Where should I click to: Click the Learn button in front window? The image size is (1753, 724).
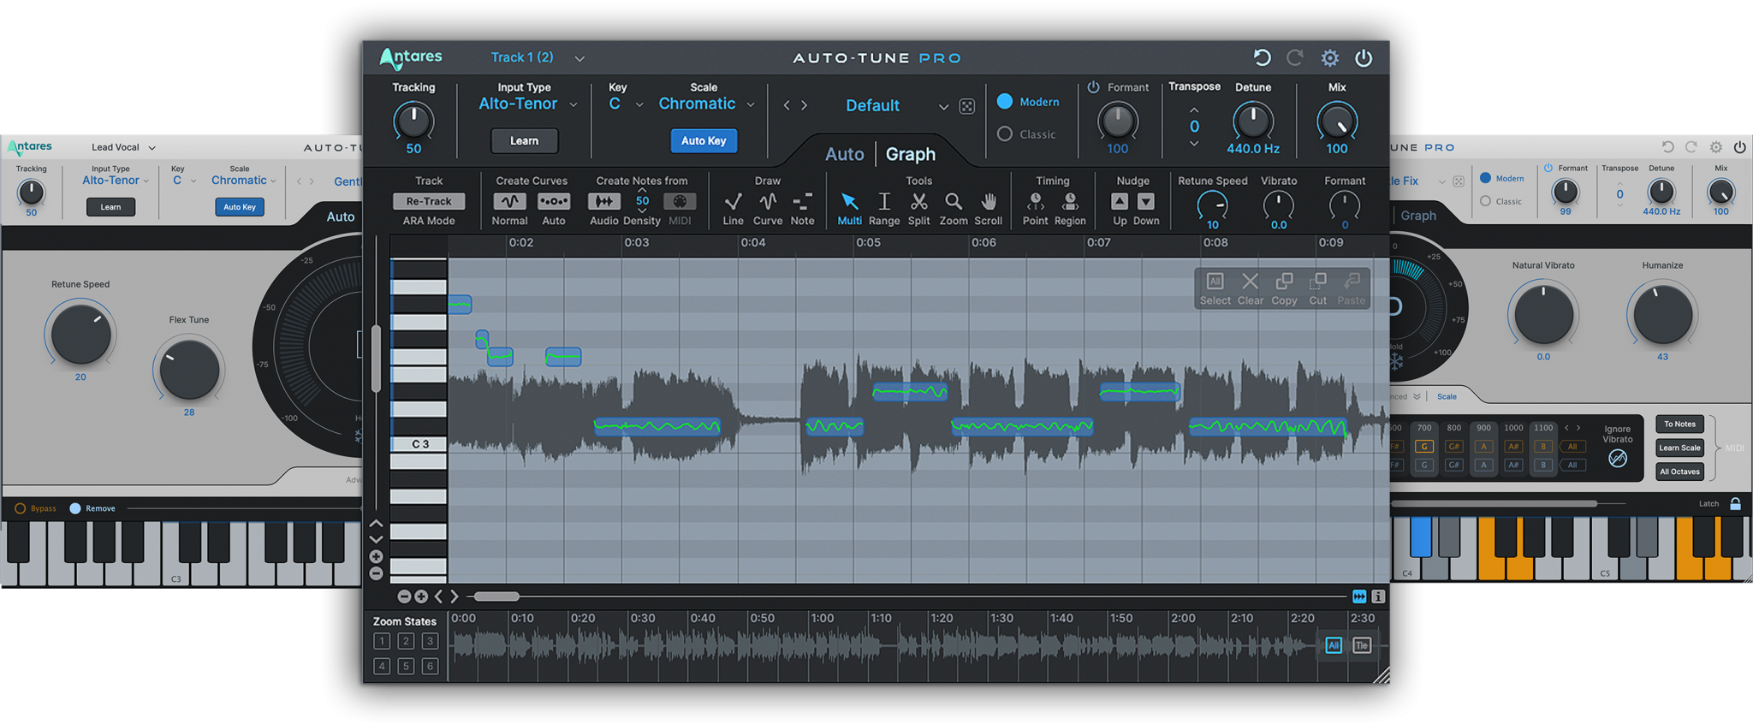525,140
